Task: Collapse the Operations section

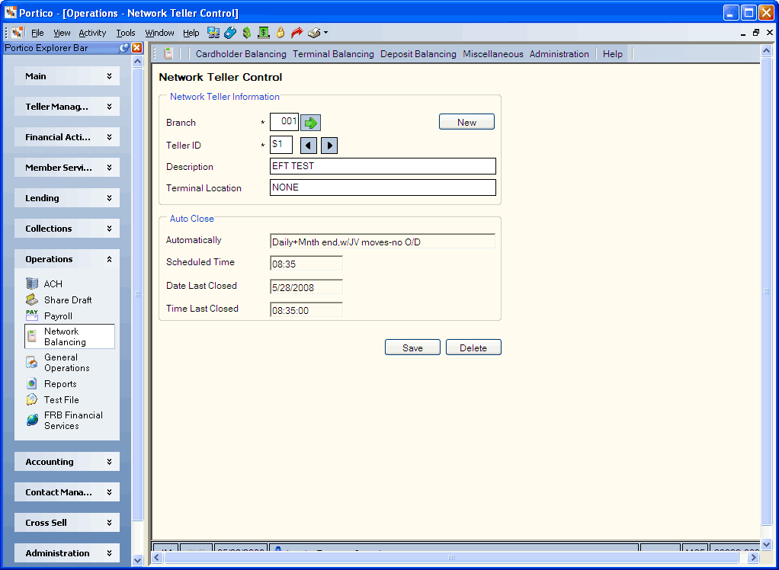Action: 67,259
